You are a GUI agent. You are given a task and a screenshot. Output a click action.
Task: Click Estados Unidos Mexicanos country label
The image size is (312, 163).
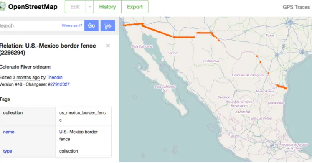239,104
